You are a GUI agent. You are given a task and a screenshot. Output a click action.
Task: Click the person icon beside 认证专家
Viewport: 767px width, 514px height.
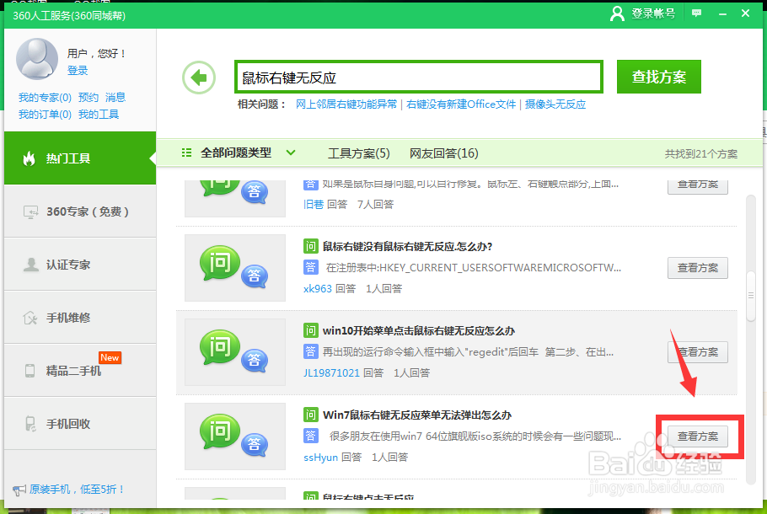pyautogui.click(x=31, y=265)
